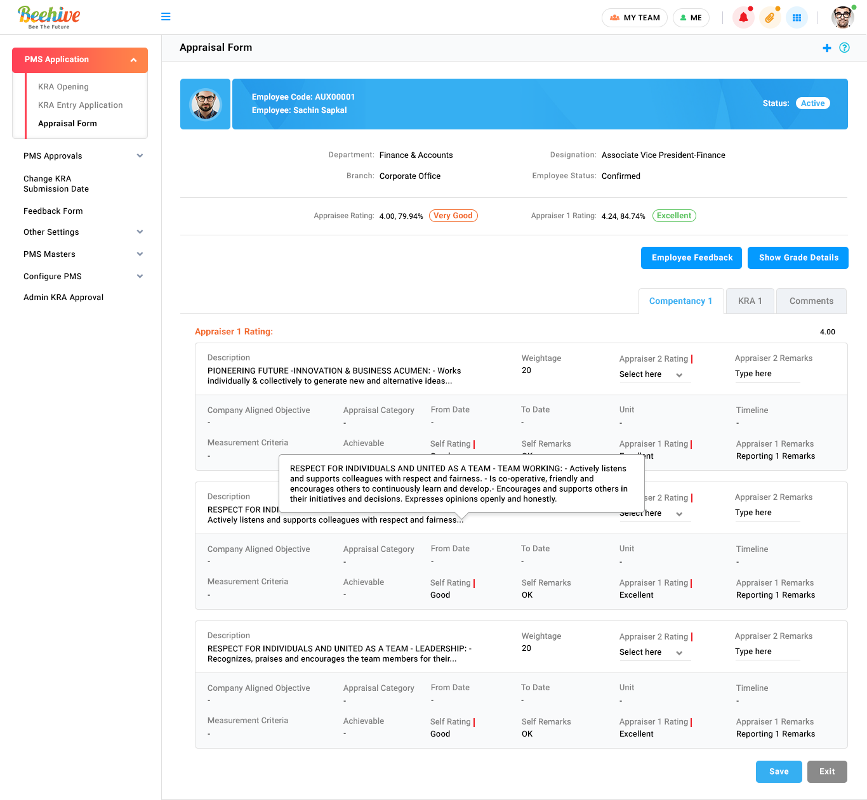Click the blue plus add icon
The height and width of the screenshot is (800, 867).
pyautogui.click(x=826, y=48)
